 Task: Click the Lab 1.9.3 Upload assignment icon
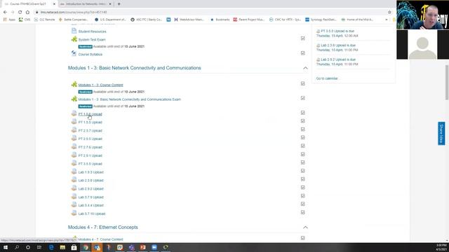(74, 171)
